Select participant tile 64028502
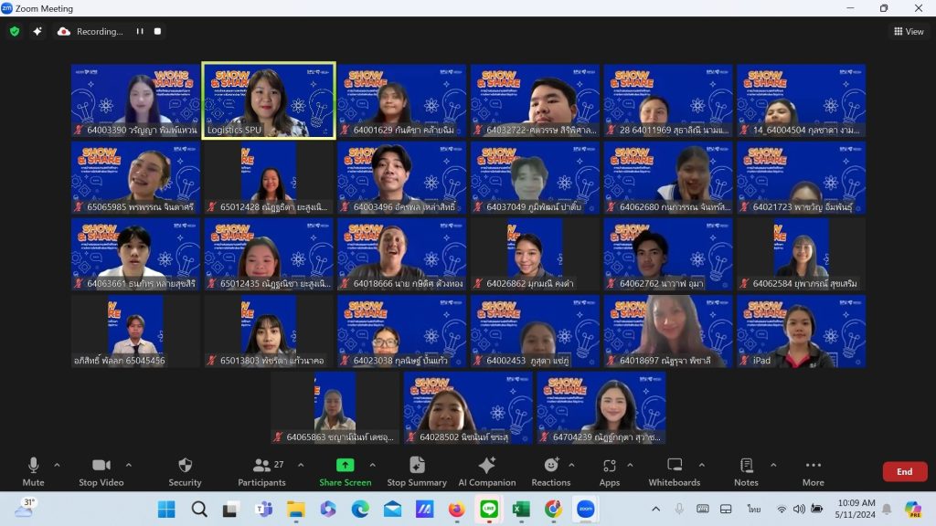 [x=468, y=408]
